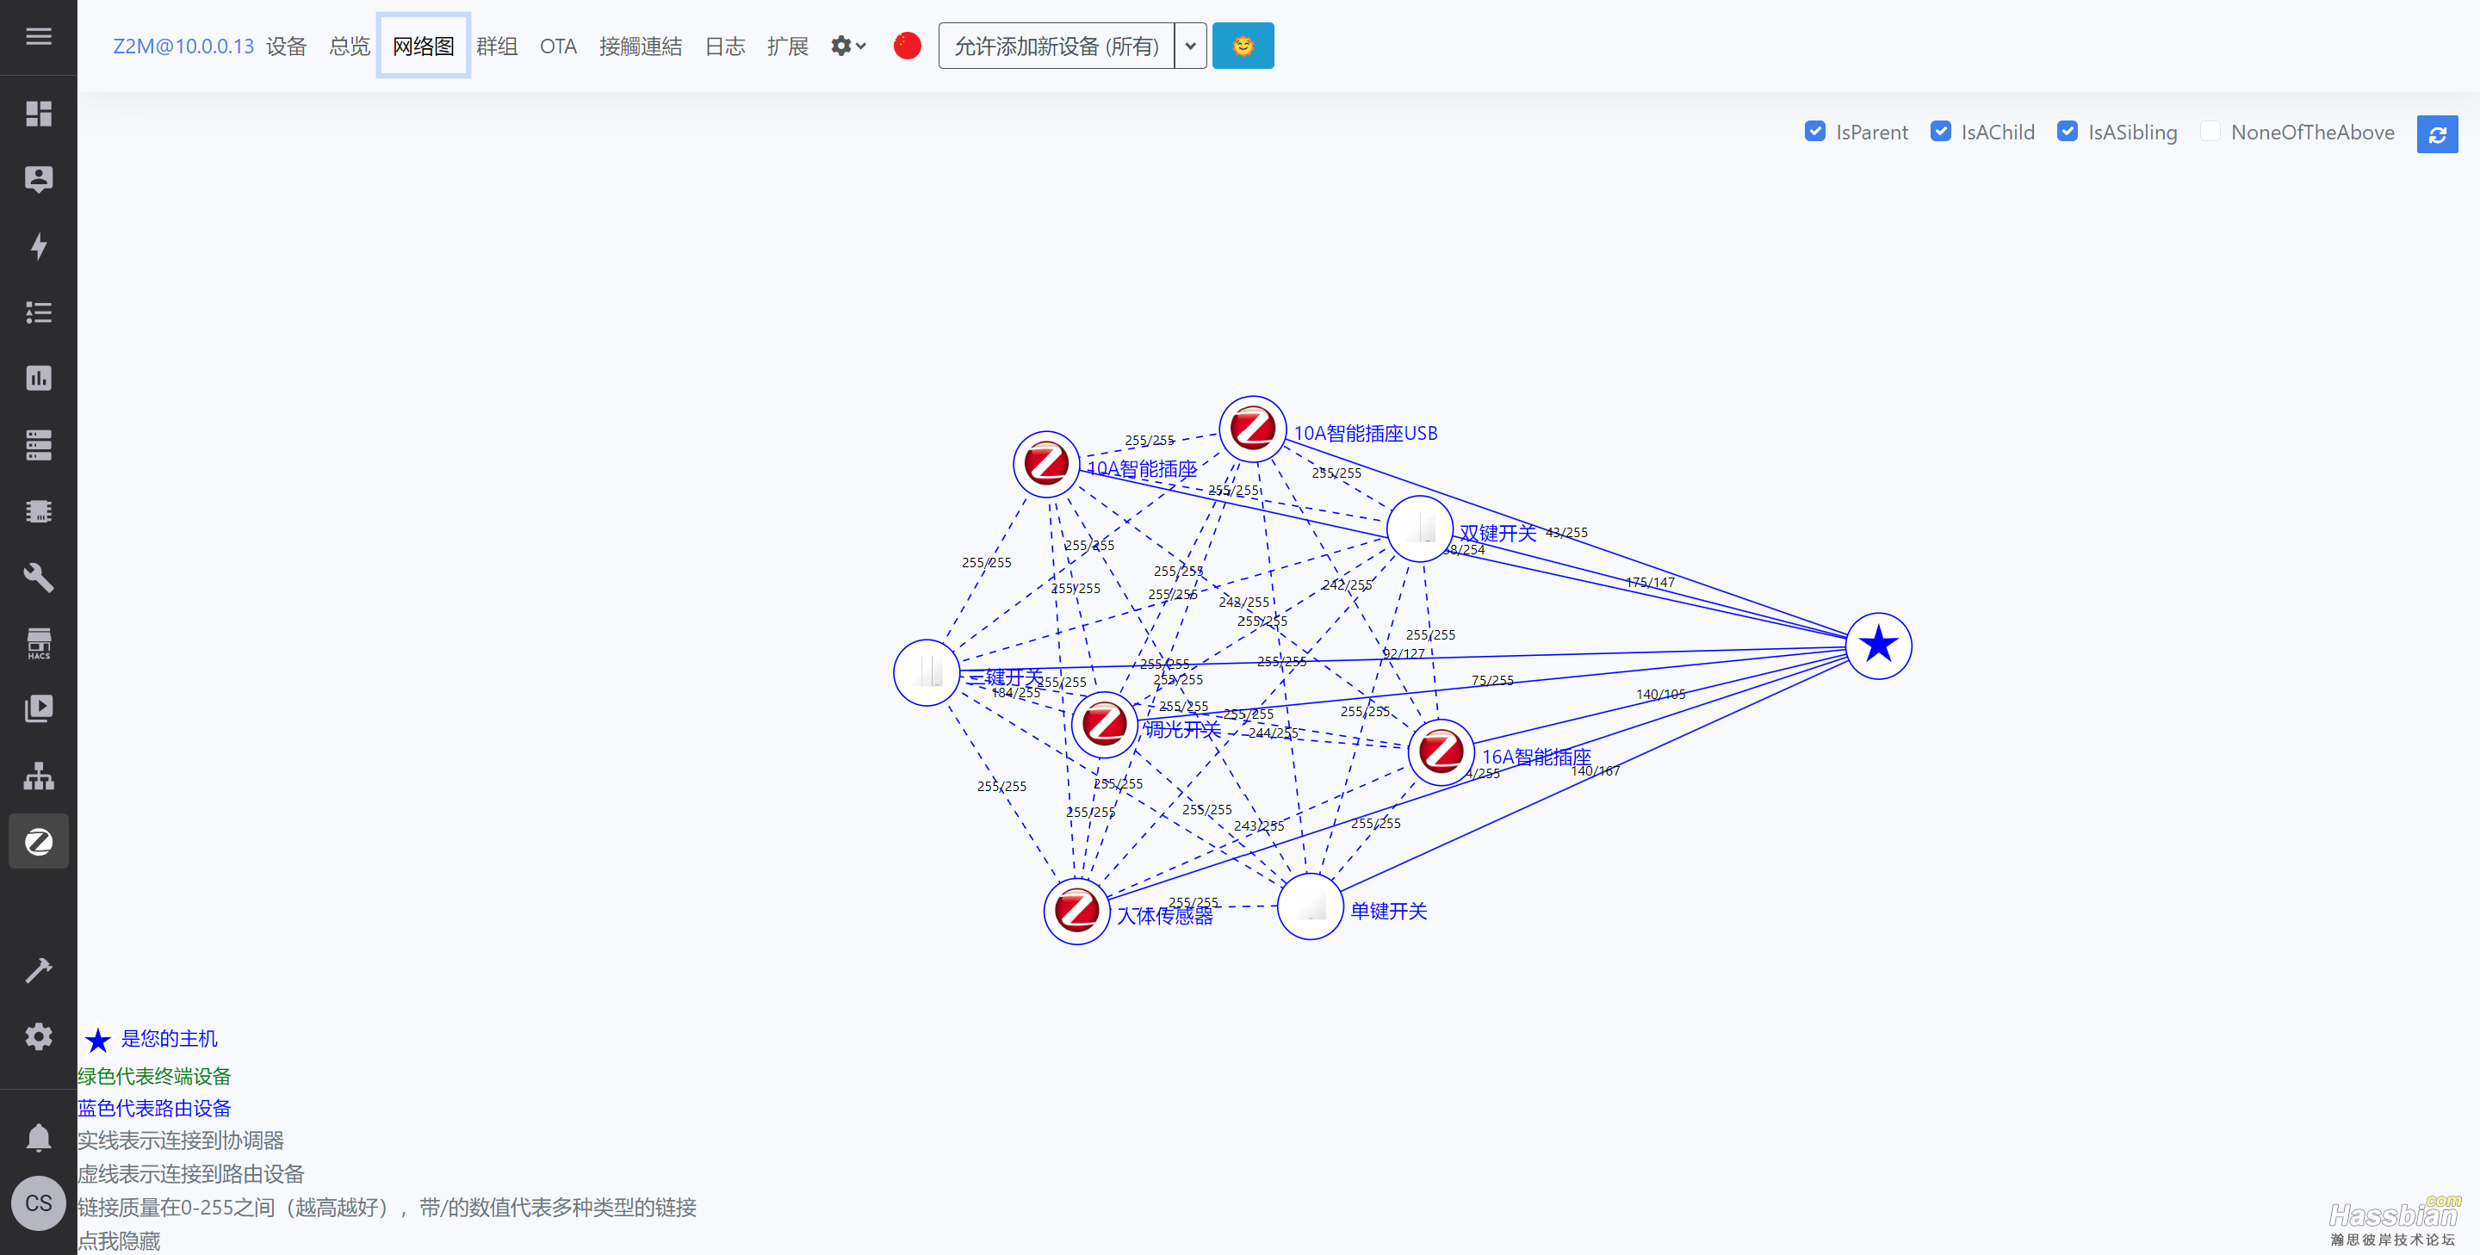Select the coordinator star node
This screenshot has height=1255, width=2480.
click(x=1878, y=645)
